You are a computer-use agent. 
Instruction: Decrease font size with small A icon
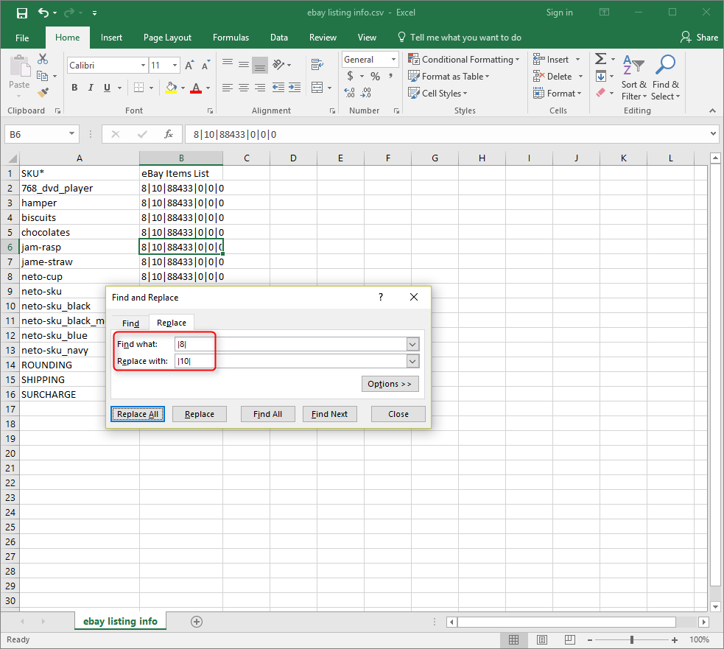[206, 65]
